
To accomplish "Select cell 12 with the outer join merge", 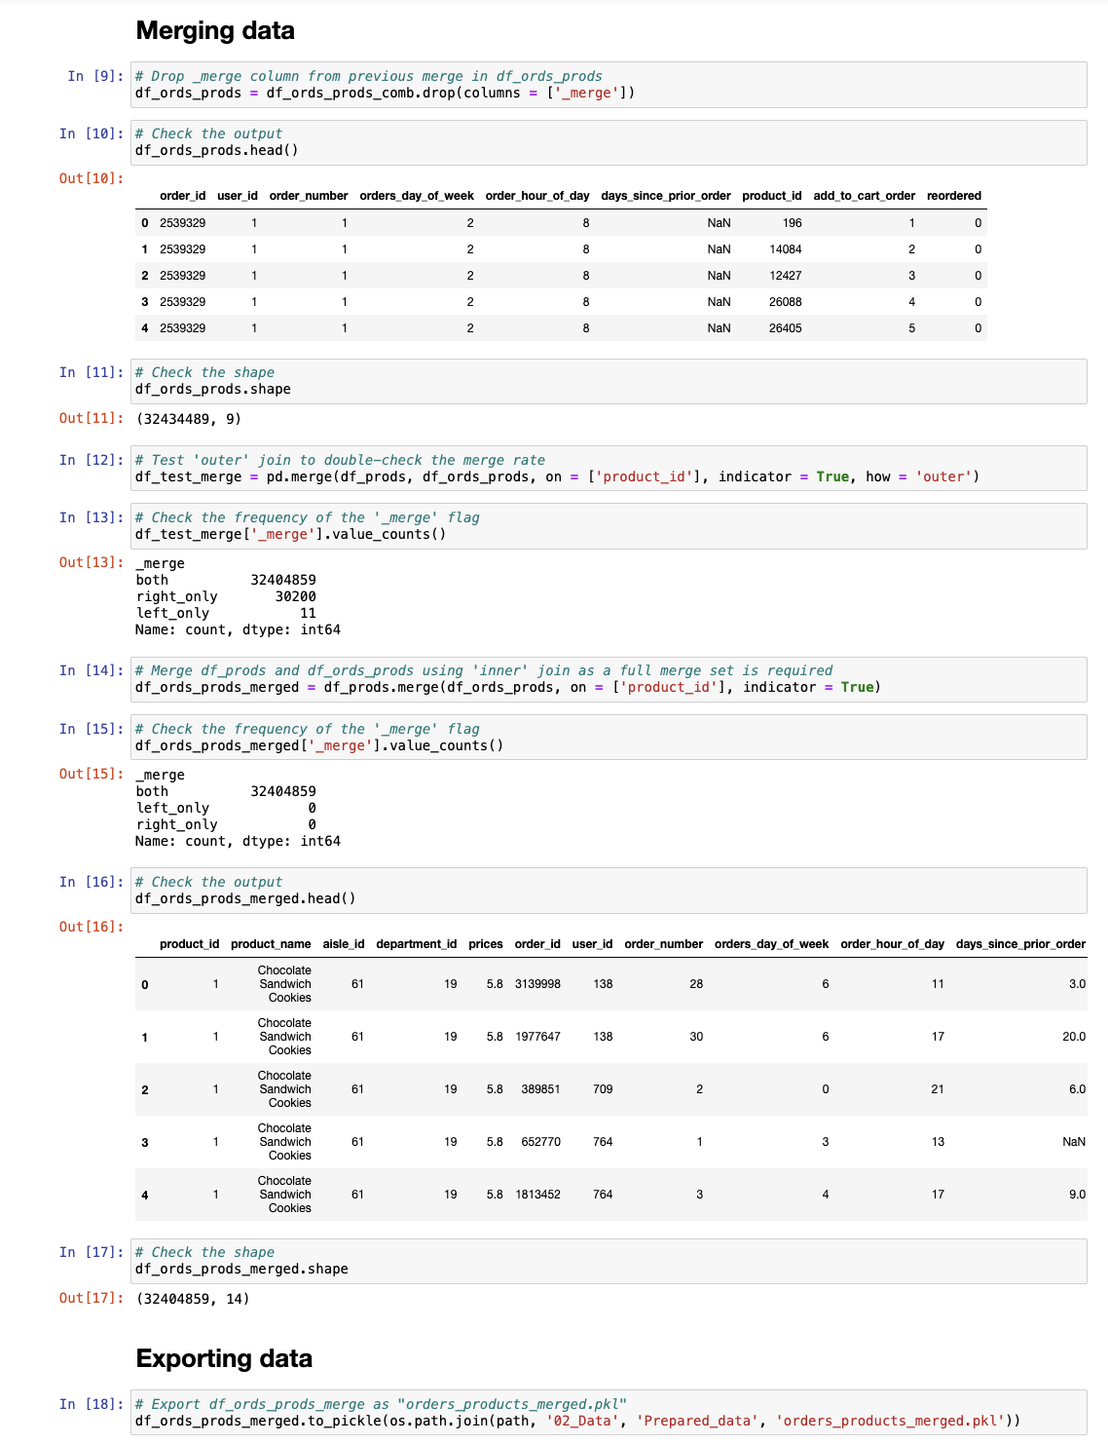I will tap(609, 469).
